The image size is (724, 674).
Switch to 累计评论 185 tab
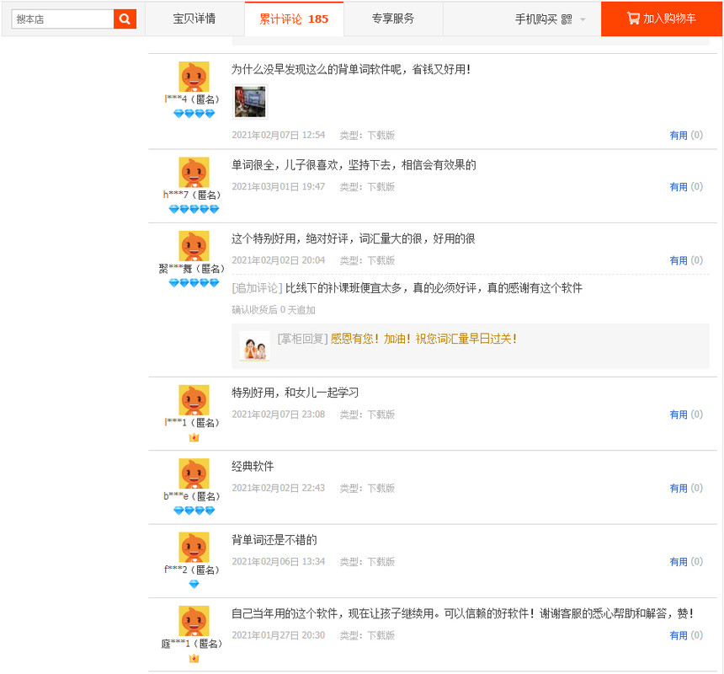pyautogui.click(x=294, y=19)
